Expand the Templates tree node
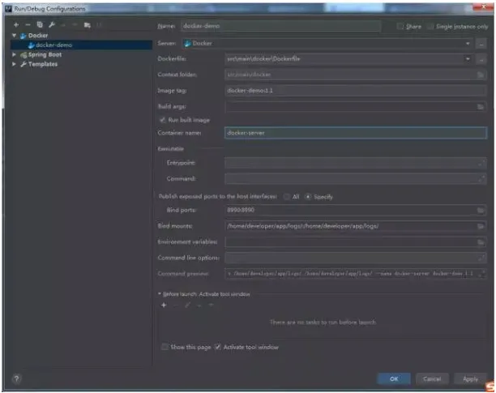496x393 pixels. 14,64
